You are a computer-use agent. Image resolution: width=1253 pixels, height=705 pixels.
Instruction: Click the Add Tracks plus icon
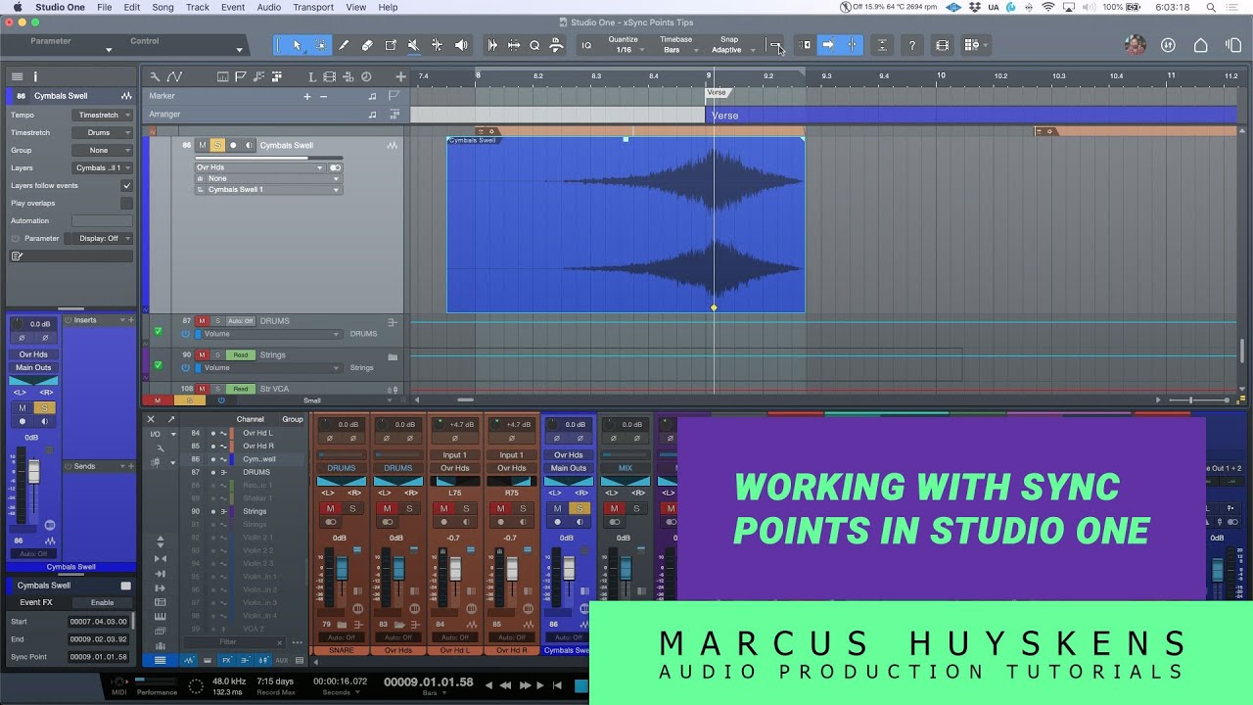pos(400,76)
